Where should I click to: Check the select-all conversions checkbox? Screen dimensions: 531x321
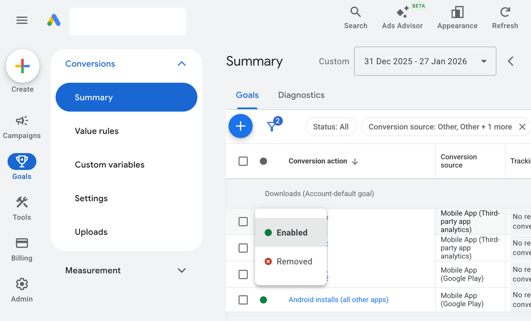(243, 161)
